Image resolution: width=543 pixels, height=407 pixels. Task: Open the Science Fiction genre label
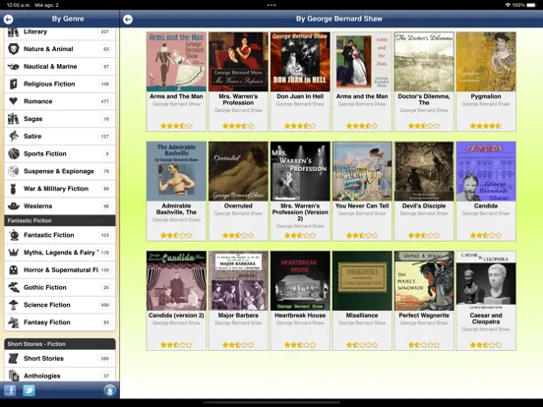[47, 305]
